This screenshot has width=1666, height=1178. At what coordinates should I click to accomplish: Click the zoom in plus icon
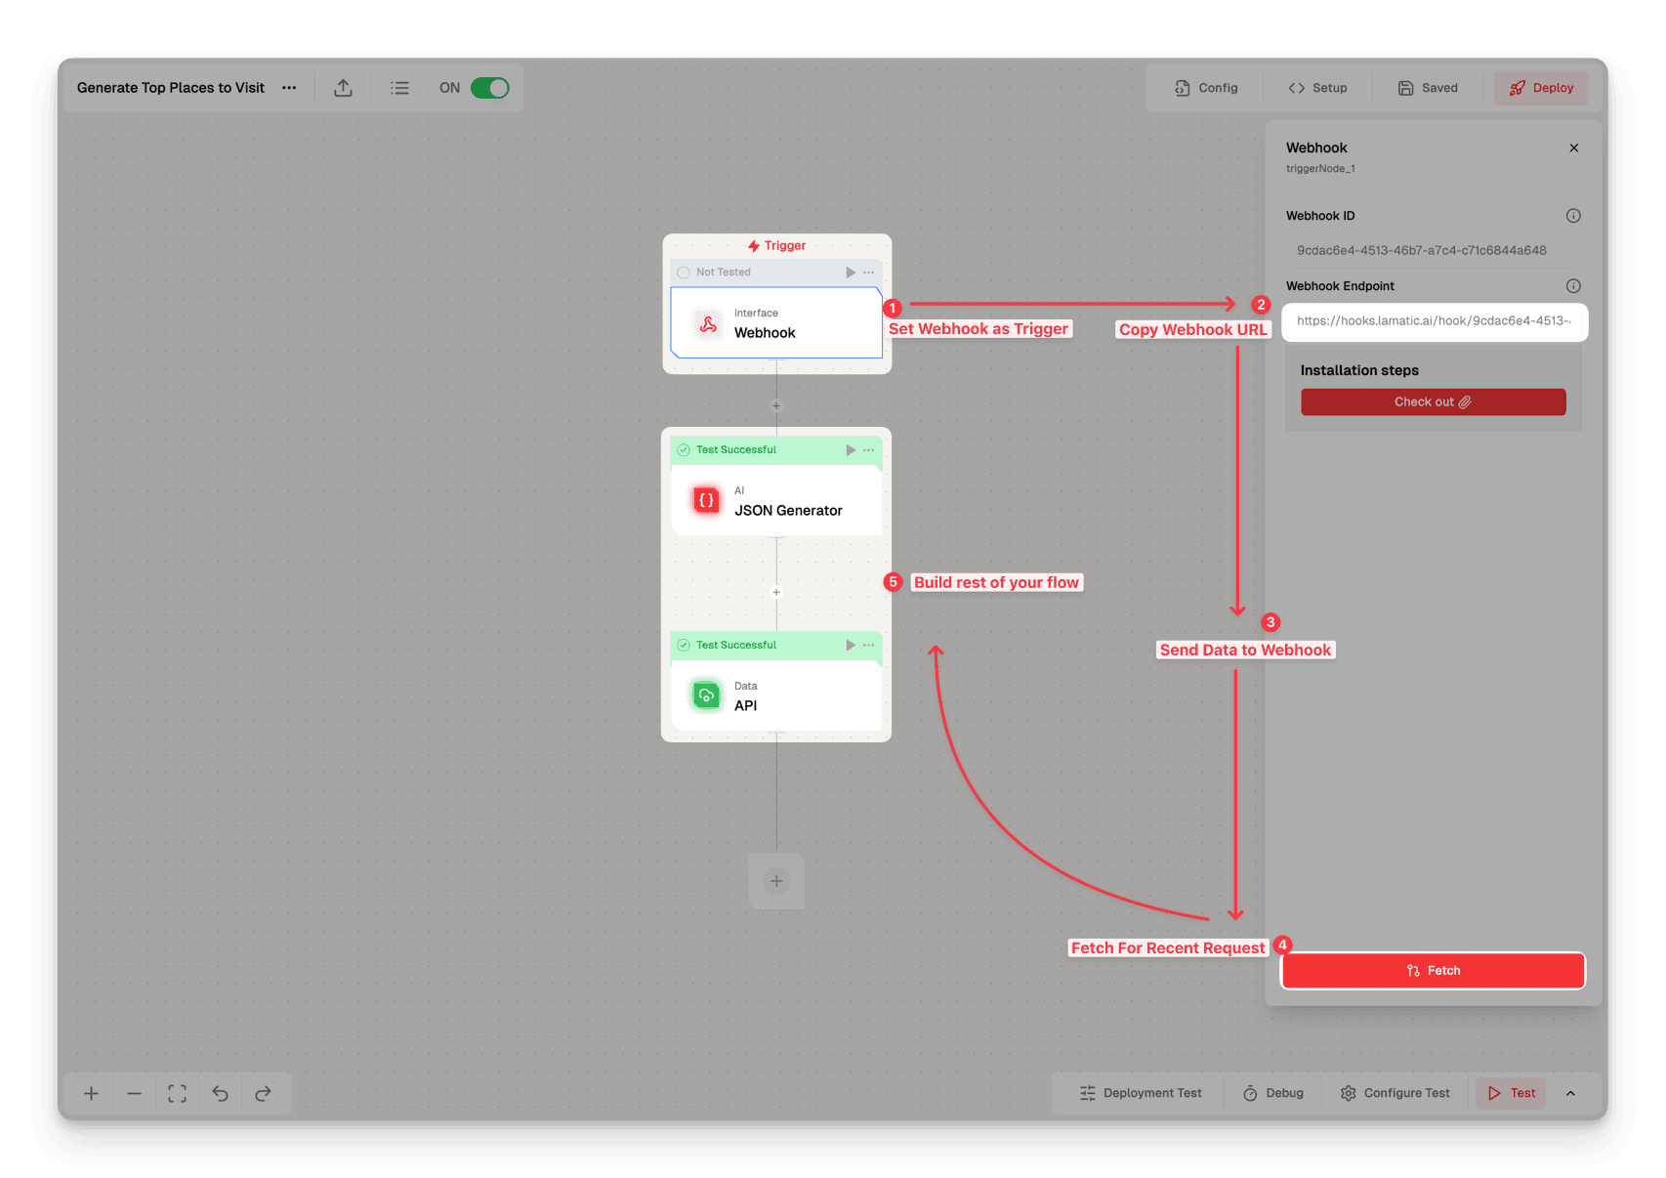(x=91, y=1093)
